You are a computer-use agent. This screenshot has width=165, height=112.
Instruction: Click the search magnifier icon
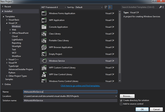click(x=161, y=7)
